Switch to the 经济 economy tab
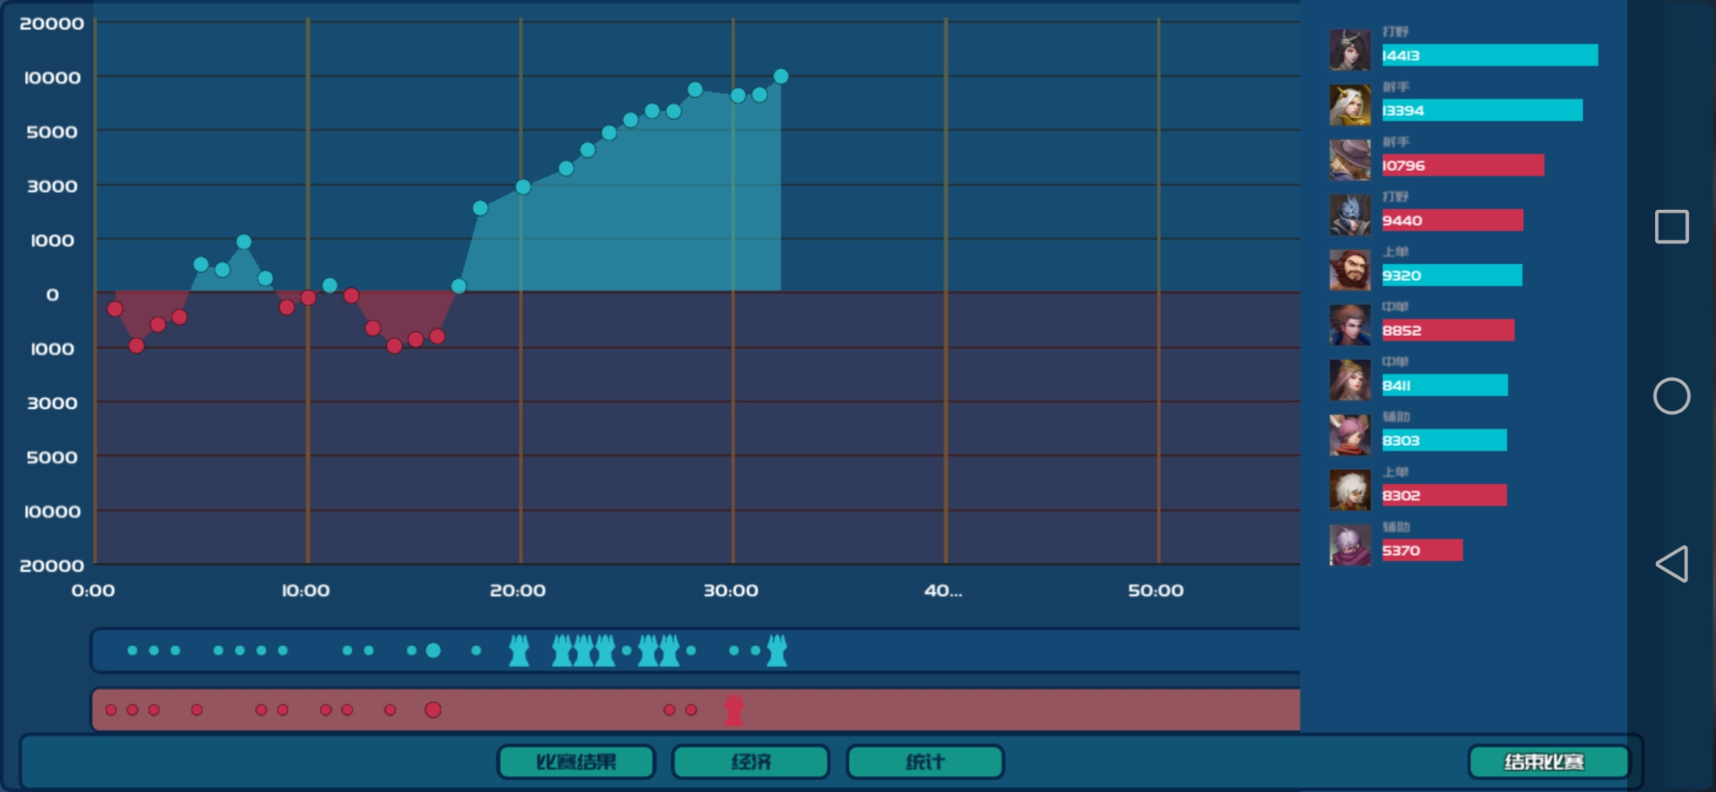Image resolution: width=1716 pixels, height=792 pixels. coord(751,762)
